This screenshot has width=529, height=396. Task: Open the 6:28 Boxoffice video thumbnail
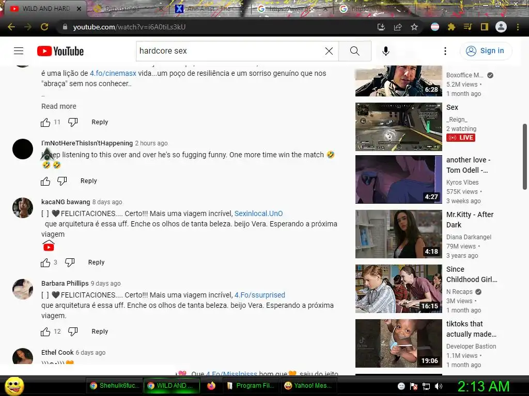tap(398, 81)
